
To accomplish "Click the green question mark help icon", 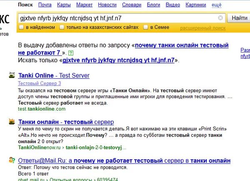I will pyautogui.click(x=71, y=53).
